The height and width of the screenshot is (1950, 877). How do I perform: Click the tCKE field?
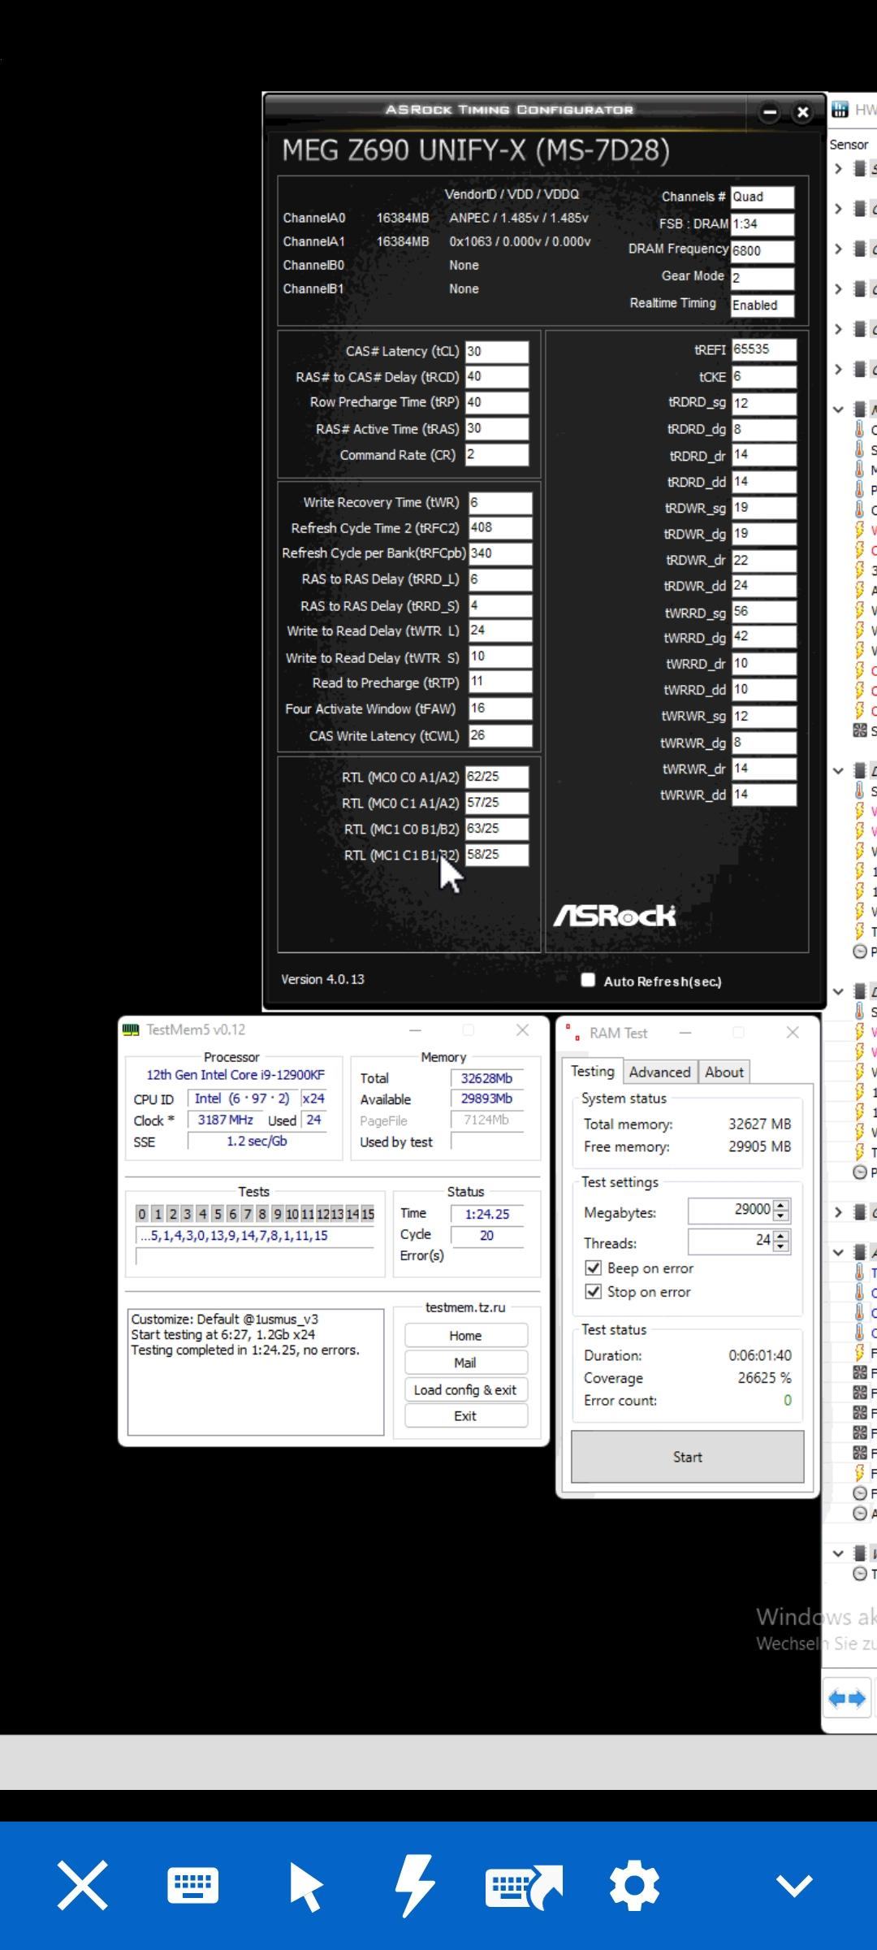pyautogui.click(x=763, y=377)
